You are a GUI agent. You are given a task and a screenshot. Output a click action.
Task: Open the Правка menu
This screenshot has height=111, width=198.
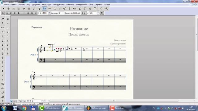point(13,5)
